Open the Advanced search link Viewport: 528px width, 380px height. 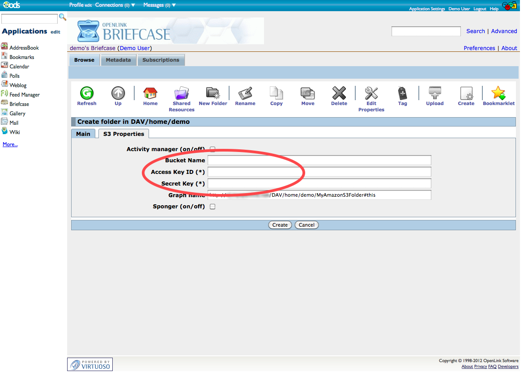tap(504, 31)
